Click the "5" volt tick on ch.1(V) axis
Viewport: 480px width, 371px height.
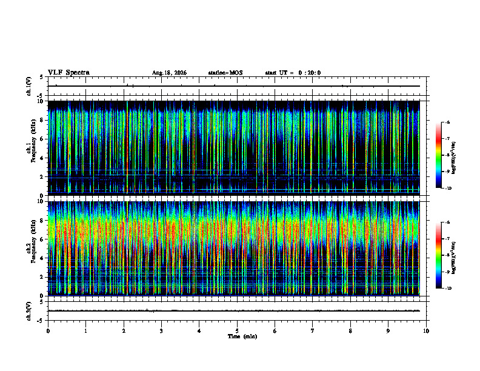pos(42,77)
